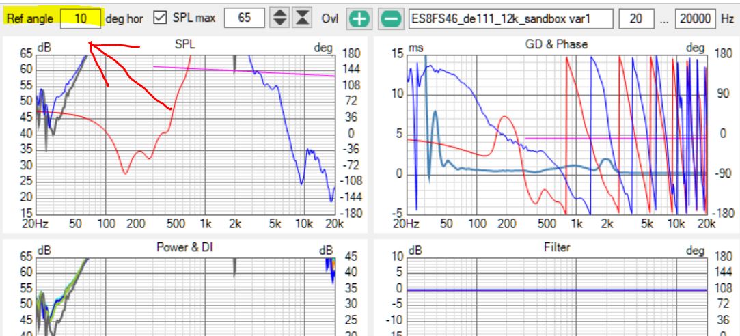Click the SPL scale up/down arrows button
740x336 pixels.
[280, 18]
